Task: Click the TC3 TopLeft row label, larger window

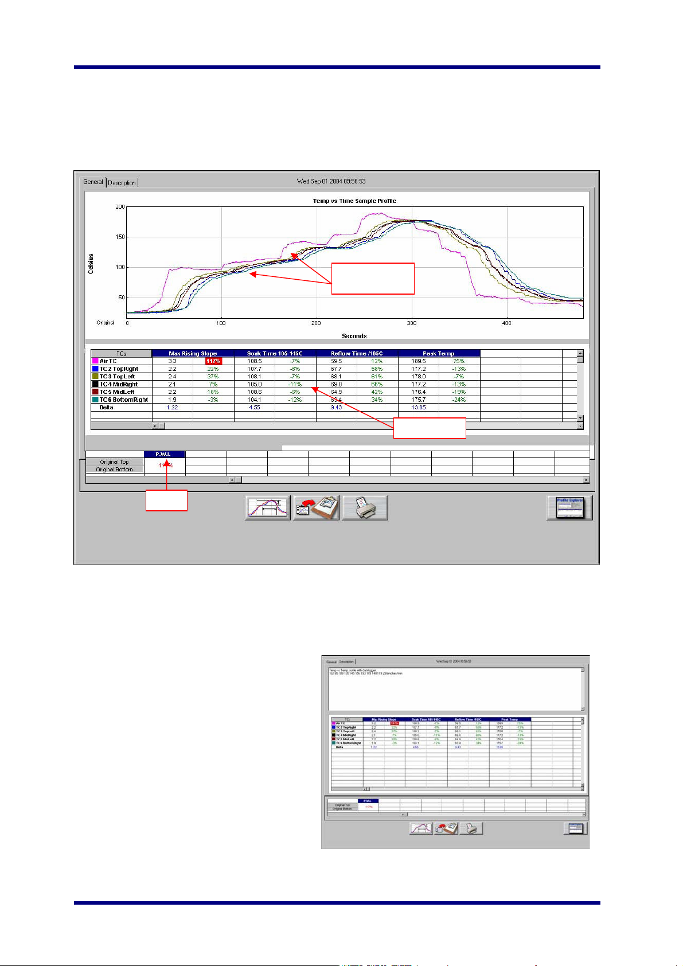Action: pos(117,376)
